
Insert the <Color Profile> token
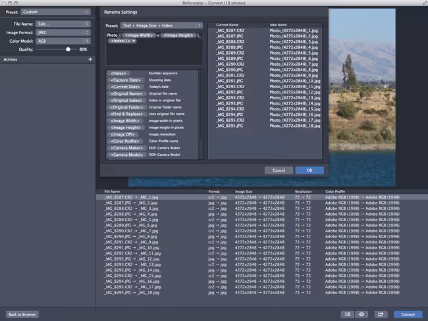click(x=124, y=141)
